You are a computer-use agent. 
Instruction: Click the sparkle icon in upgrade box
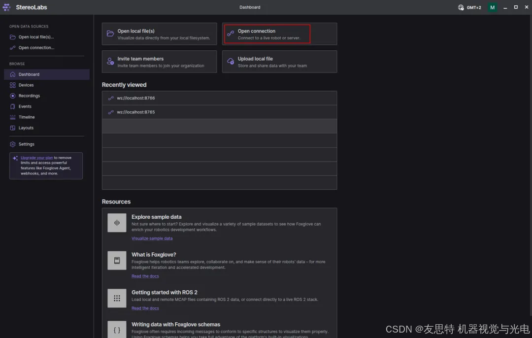(x=15, y=158)
